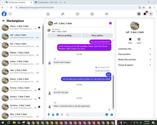Click Mark as pending button

tap(64, 36)
